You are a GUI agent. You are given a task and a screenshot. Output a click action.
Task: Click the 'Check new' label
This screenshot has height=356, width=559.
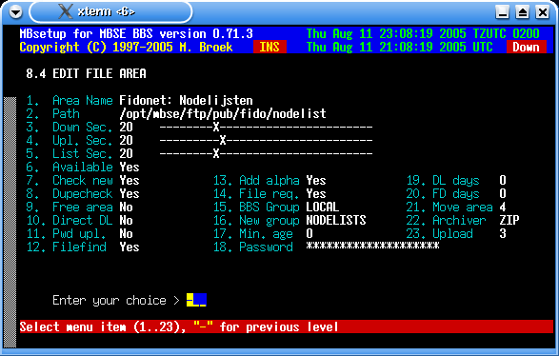click(x=83, y=180)
